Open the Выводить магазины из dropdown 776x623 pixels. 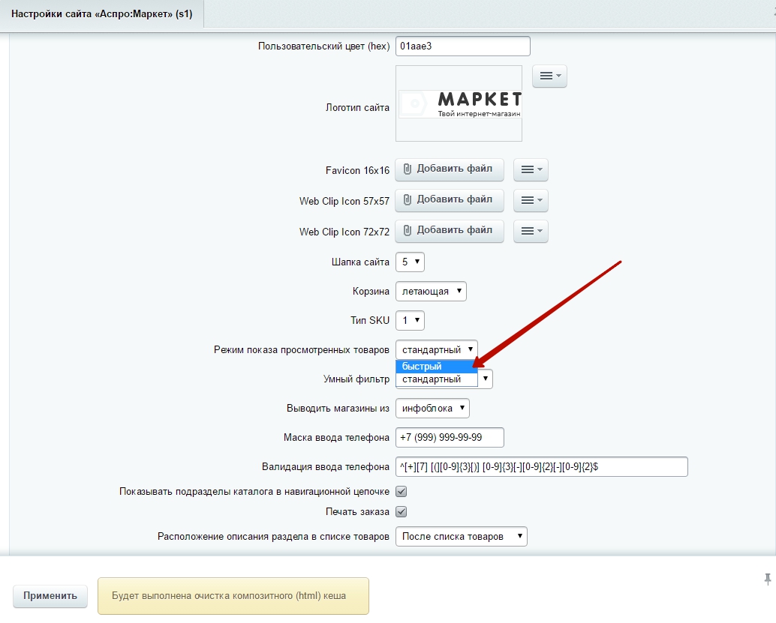click(432, 409)
